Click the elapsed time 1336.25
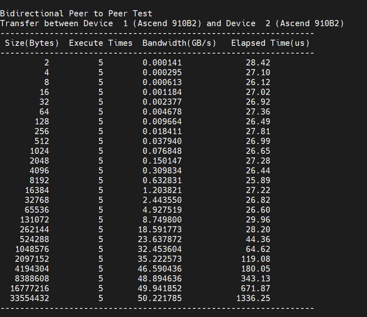This screenshot has width=367, height=317. click(253, 298)
